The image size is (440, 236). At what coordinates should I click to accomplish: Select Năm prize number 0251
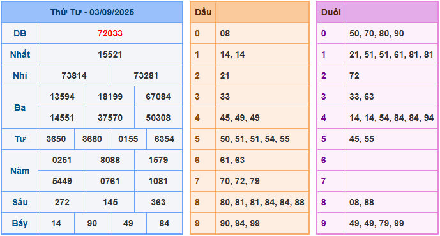click(x=62, y=160)
